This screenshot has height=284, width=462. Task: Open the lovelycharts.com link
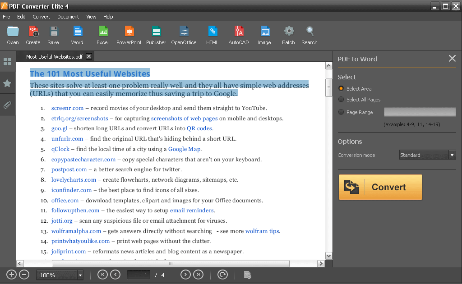click(x=74, y=180)
